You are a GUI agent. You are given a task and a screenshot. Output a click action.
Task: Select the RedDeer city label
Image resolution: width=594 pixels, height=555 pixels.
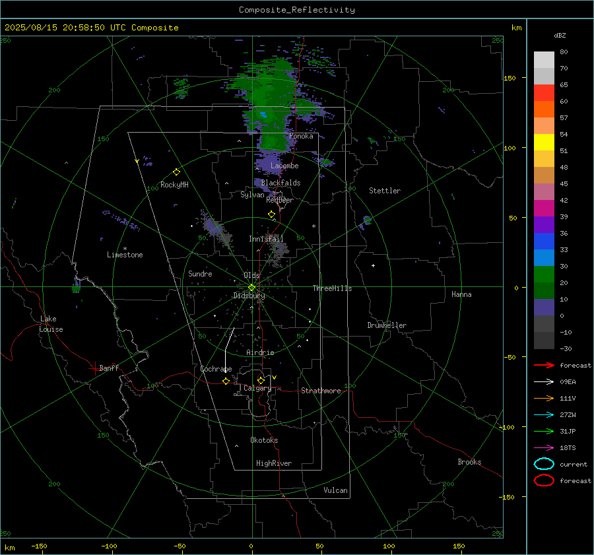tap(280, 200)
